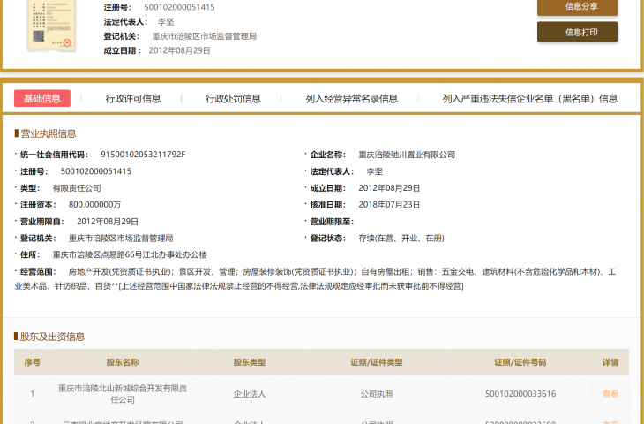644x424 pixels.
Task: Open the 行政处罚信息 tab
Action: pos(233,99)
